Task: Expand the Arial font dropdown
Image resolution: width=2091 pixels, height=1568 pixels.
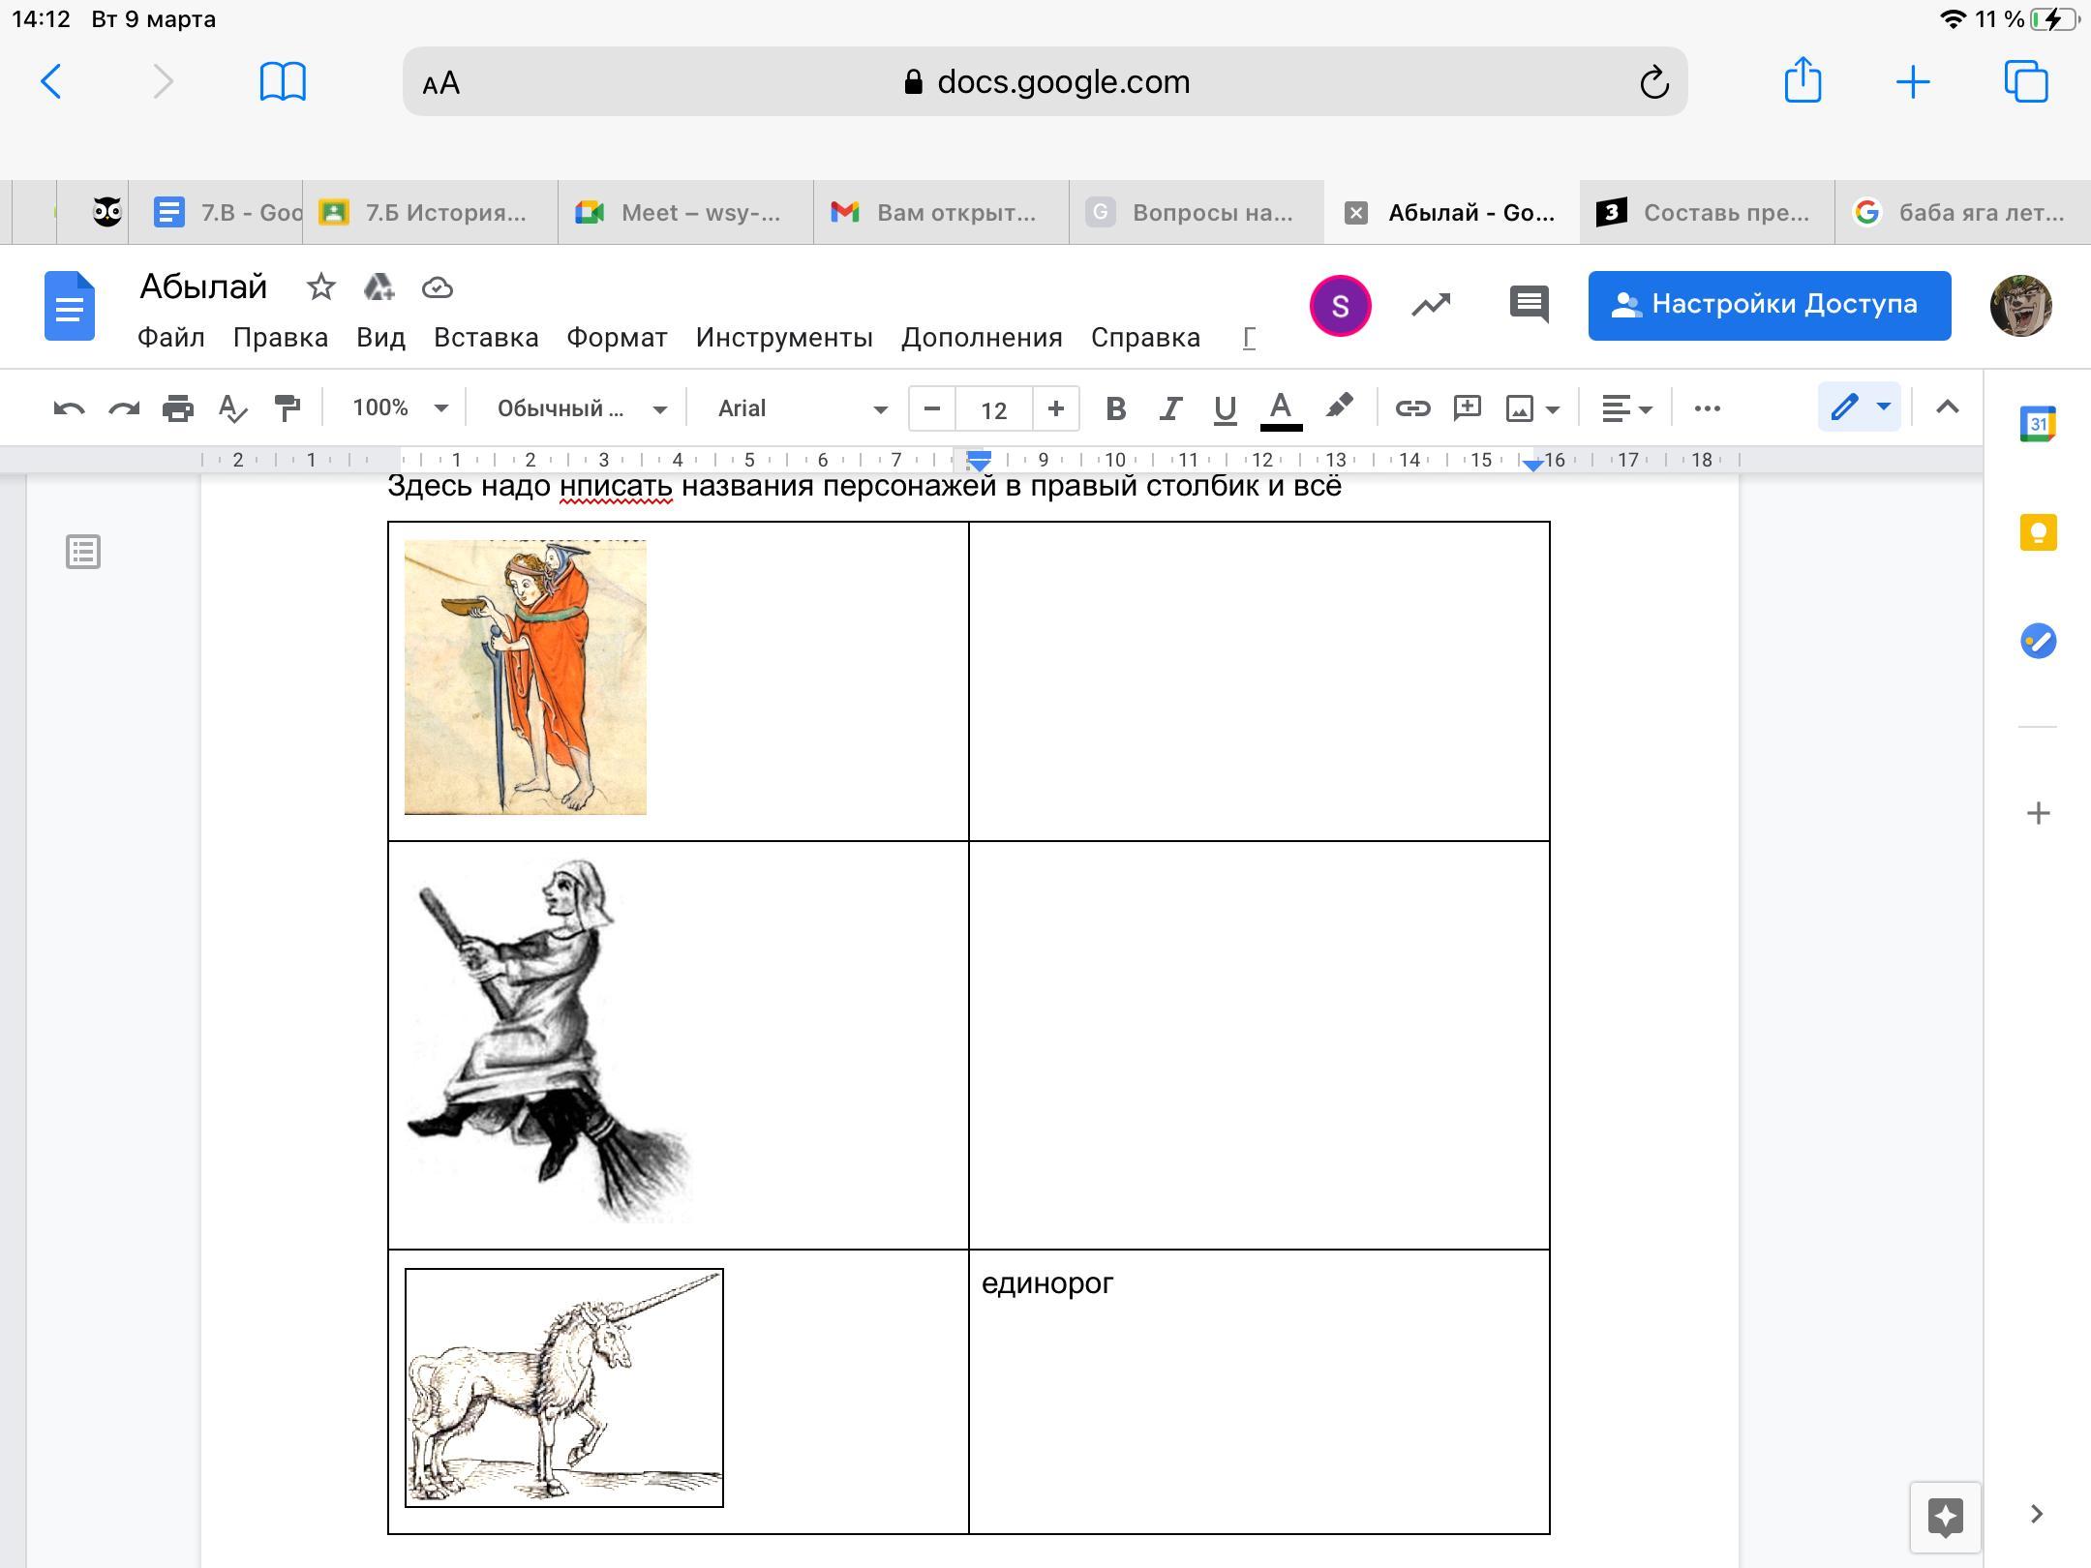Action: point(802,408)
